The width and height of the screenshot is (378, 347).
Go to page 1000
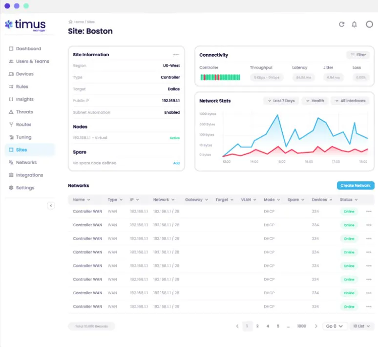[302, 326]
